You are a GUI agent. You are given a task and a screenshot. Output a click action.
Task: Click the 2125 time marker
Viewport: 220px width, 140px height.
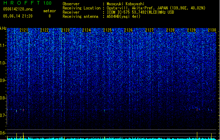click(x=107, y=30)
